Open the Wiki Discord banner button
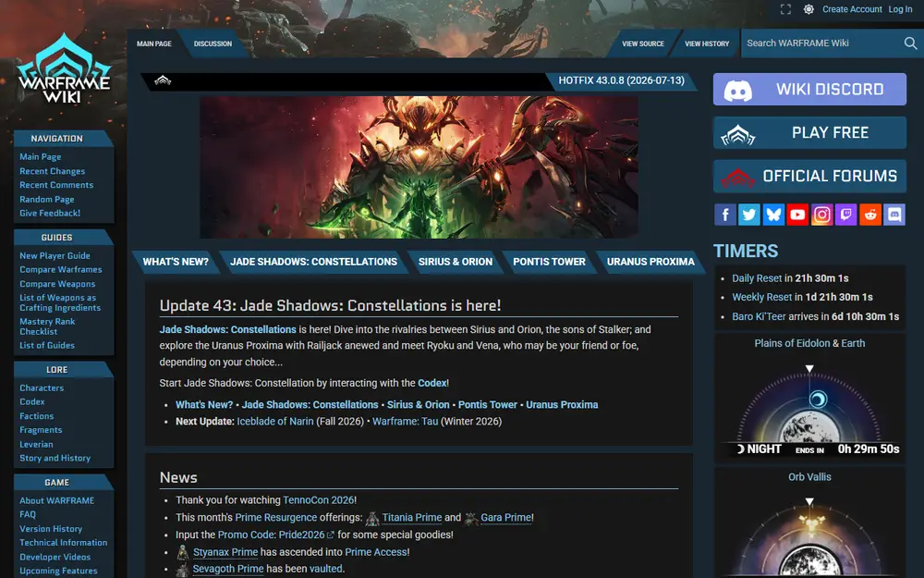The height and width of the screenshot is (578, 924). coord(809,89)
